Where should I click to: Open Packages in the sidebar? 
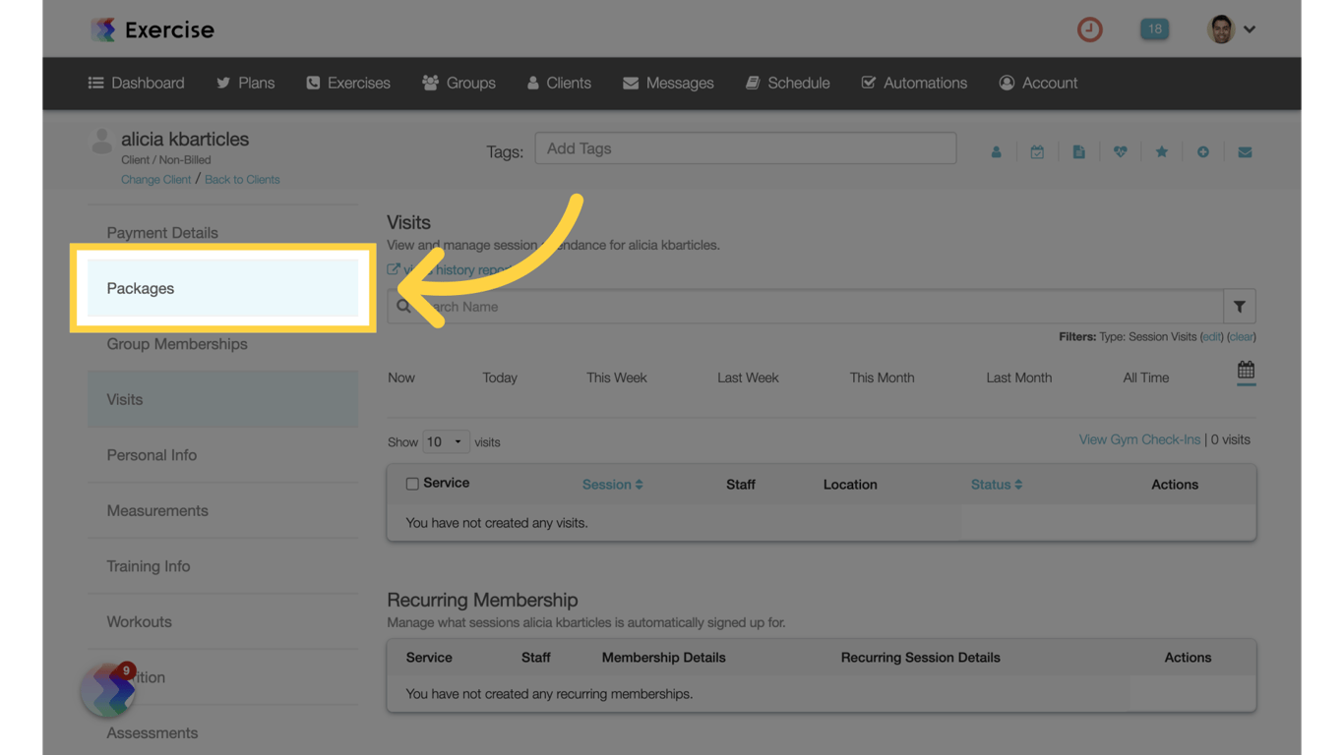(222, 288)
